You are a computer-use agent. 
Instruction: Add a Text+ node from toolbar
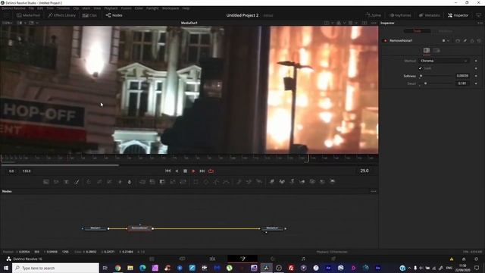(66, 182)
